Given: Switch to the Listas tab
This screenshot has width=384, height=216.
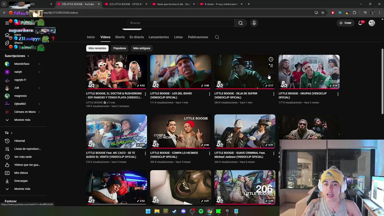Looking at the screenshot, I should point(178,37).
